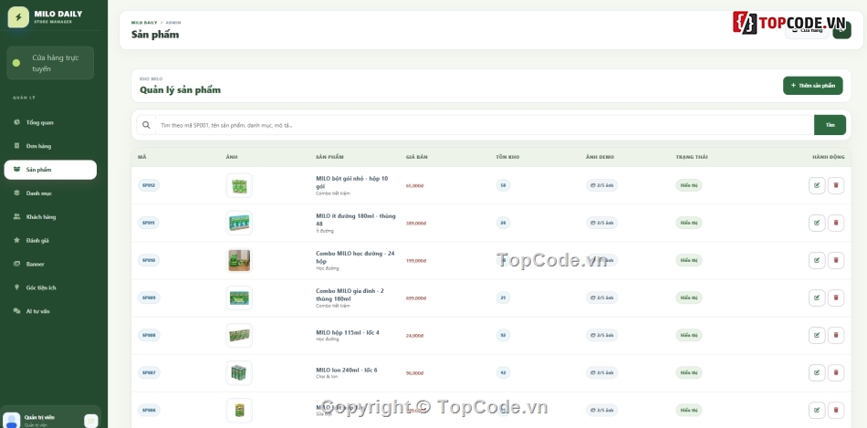Click the SP008 code badge

(149, 335)
